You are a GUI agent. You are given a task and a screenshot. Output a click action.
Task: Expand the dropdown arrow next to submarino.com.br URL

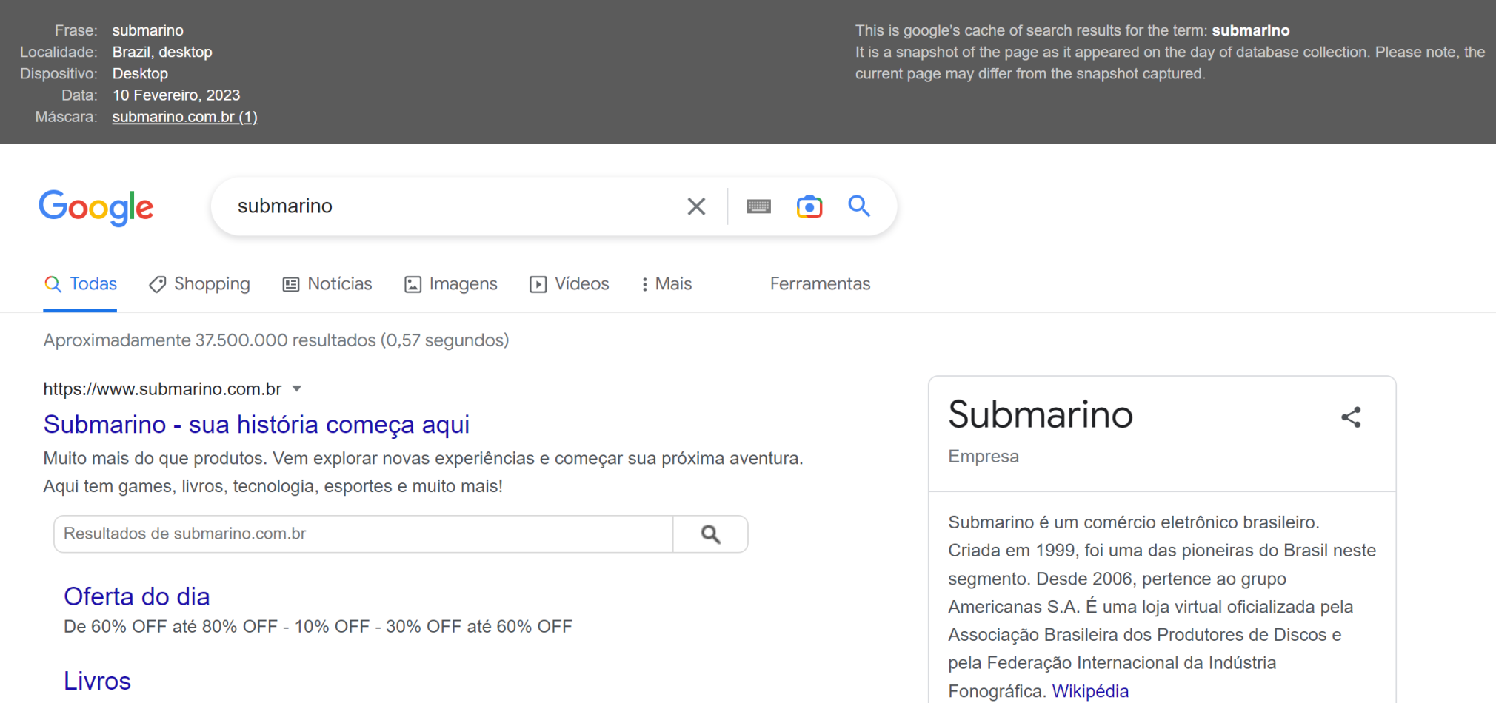tap(297, 388)
